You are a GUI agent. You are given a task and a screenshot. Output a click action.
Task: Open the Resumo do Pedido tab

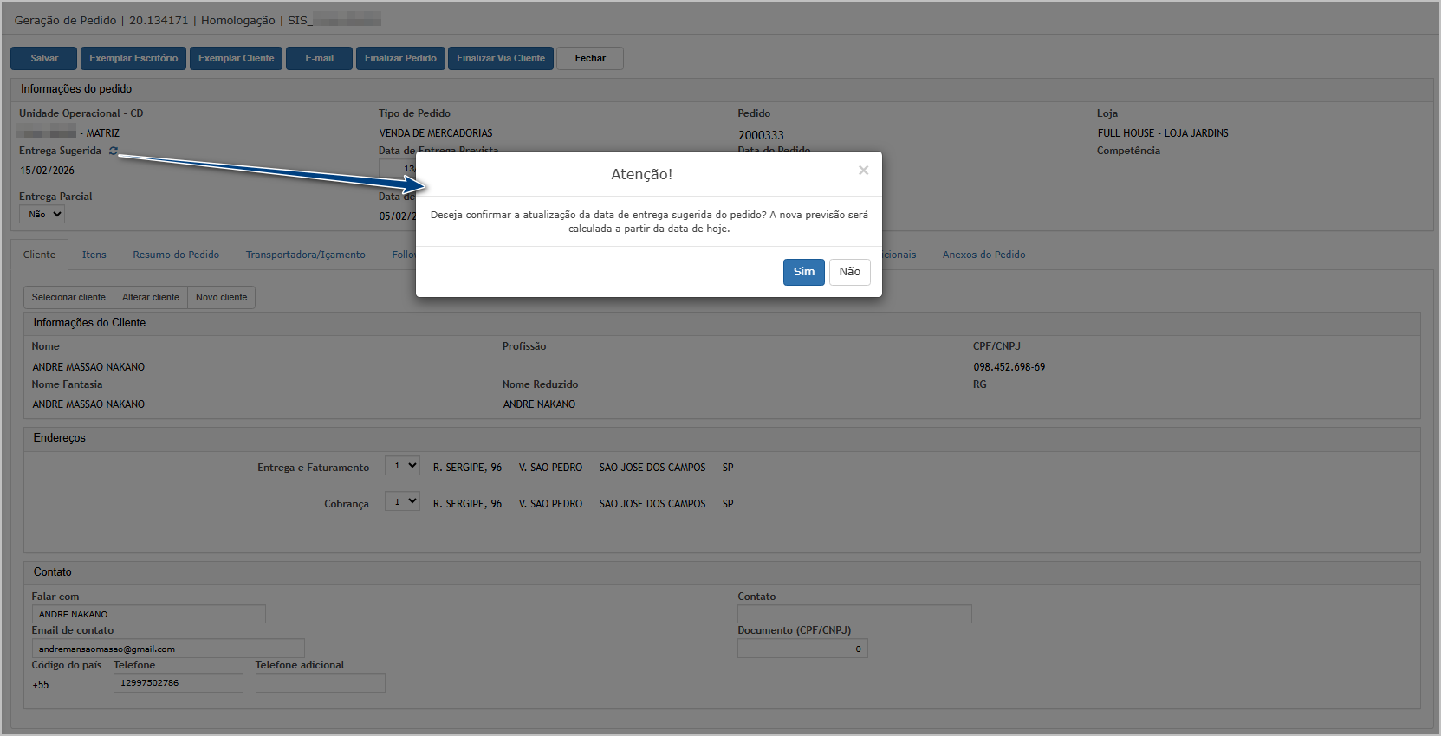point(176,255)
